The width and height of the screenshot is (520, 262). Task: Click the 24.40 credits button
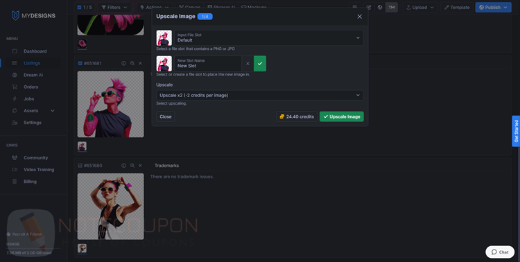(x=297, y=116)
